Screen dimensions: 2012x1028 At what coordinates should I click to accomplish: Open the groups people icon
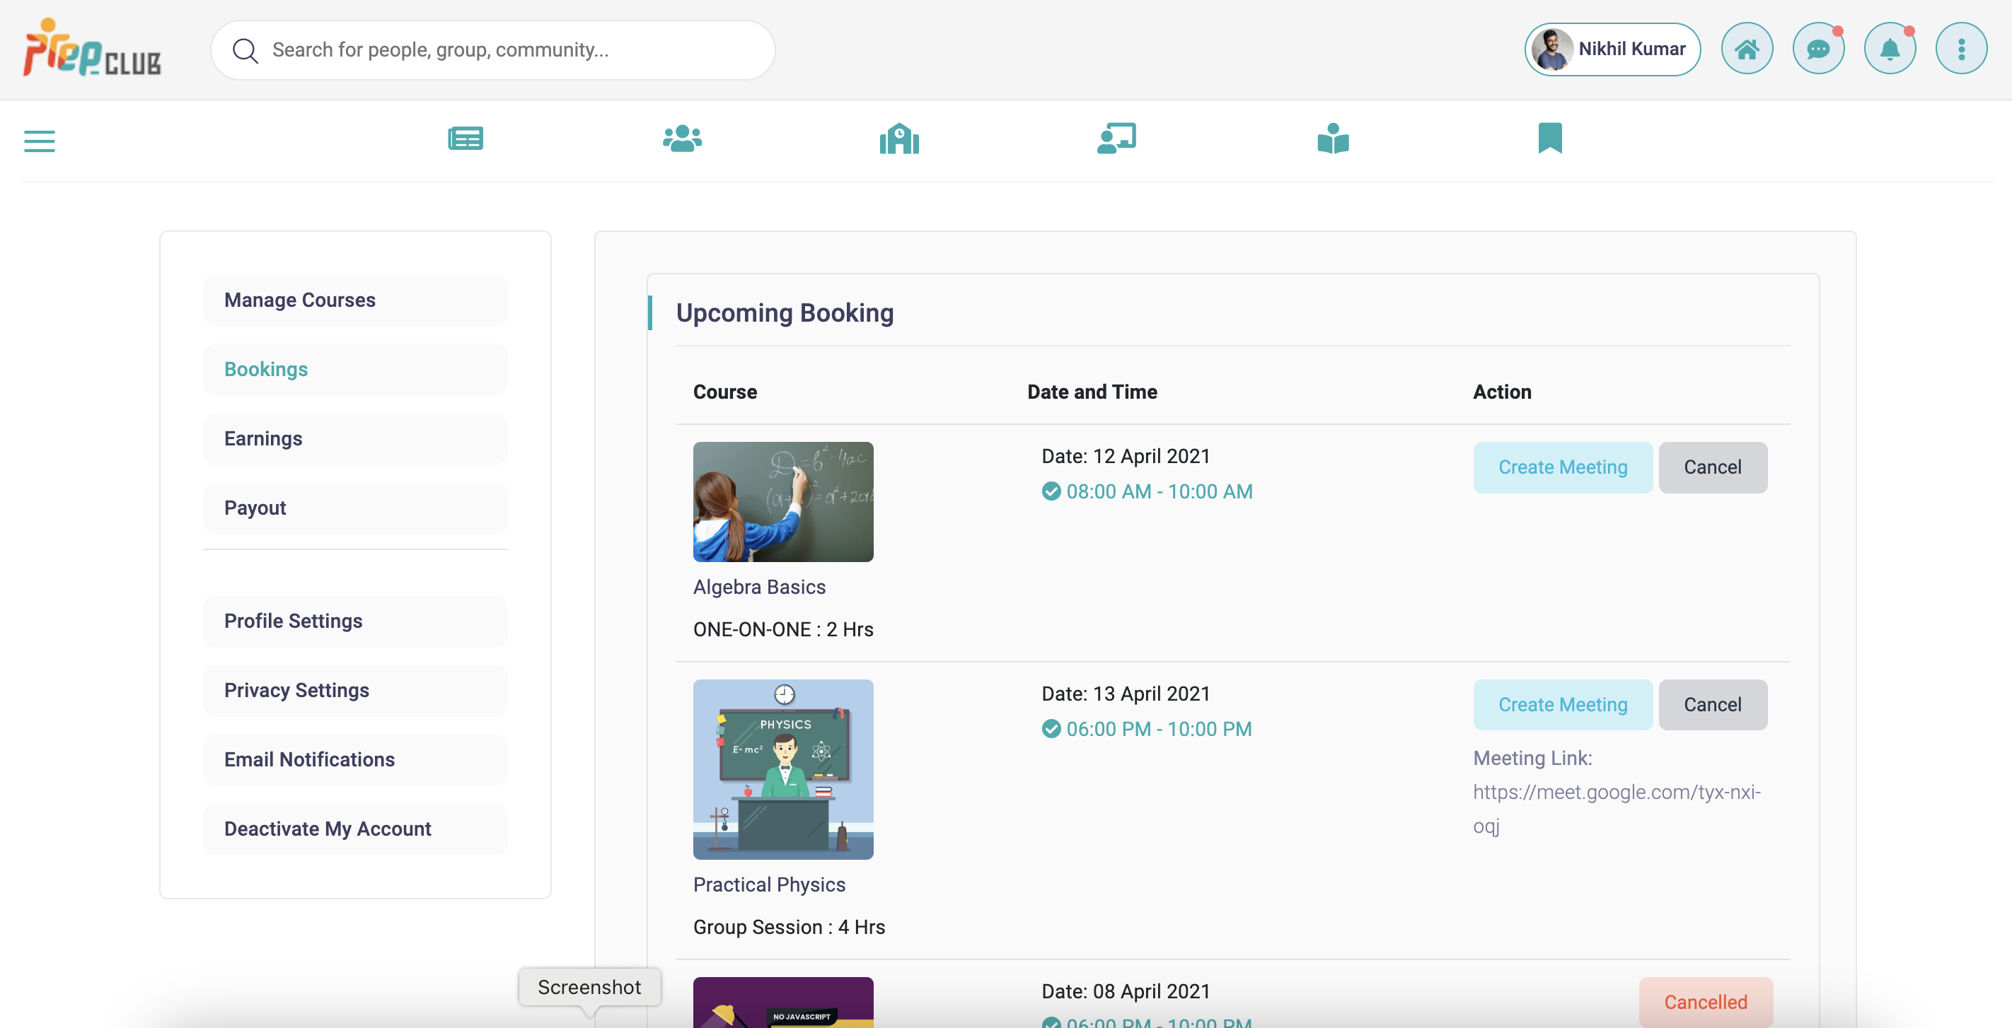(x=682, y=139)
